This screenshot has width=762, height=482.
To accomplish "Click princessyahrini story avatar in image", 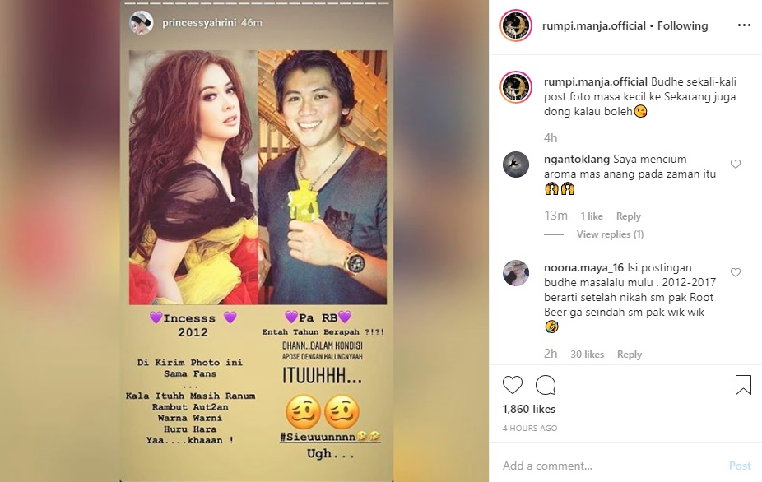I will click(141, 22).
